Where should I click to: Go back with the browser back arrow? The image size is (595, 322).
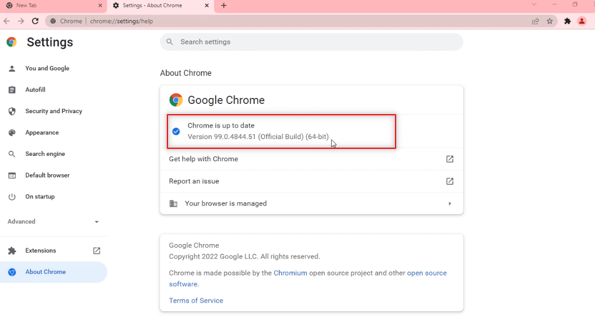tap(7, 21)
